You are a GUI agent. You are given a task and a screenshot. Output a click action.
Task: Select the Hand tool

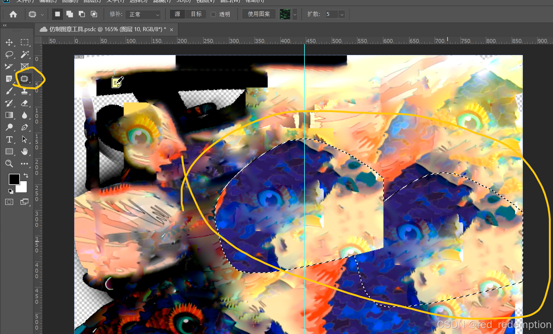24,152
